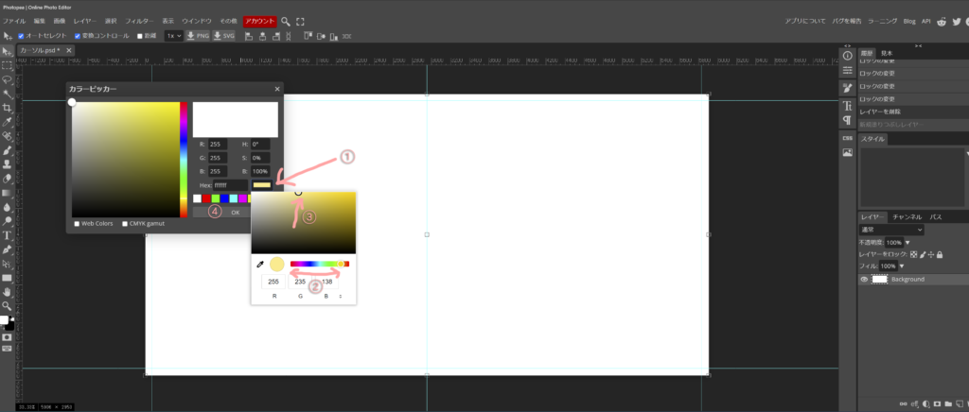Open the CSS side panel icon
The image size is (969, 412).
point(848,138)
